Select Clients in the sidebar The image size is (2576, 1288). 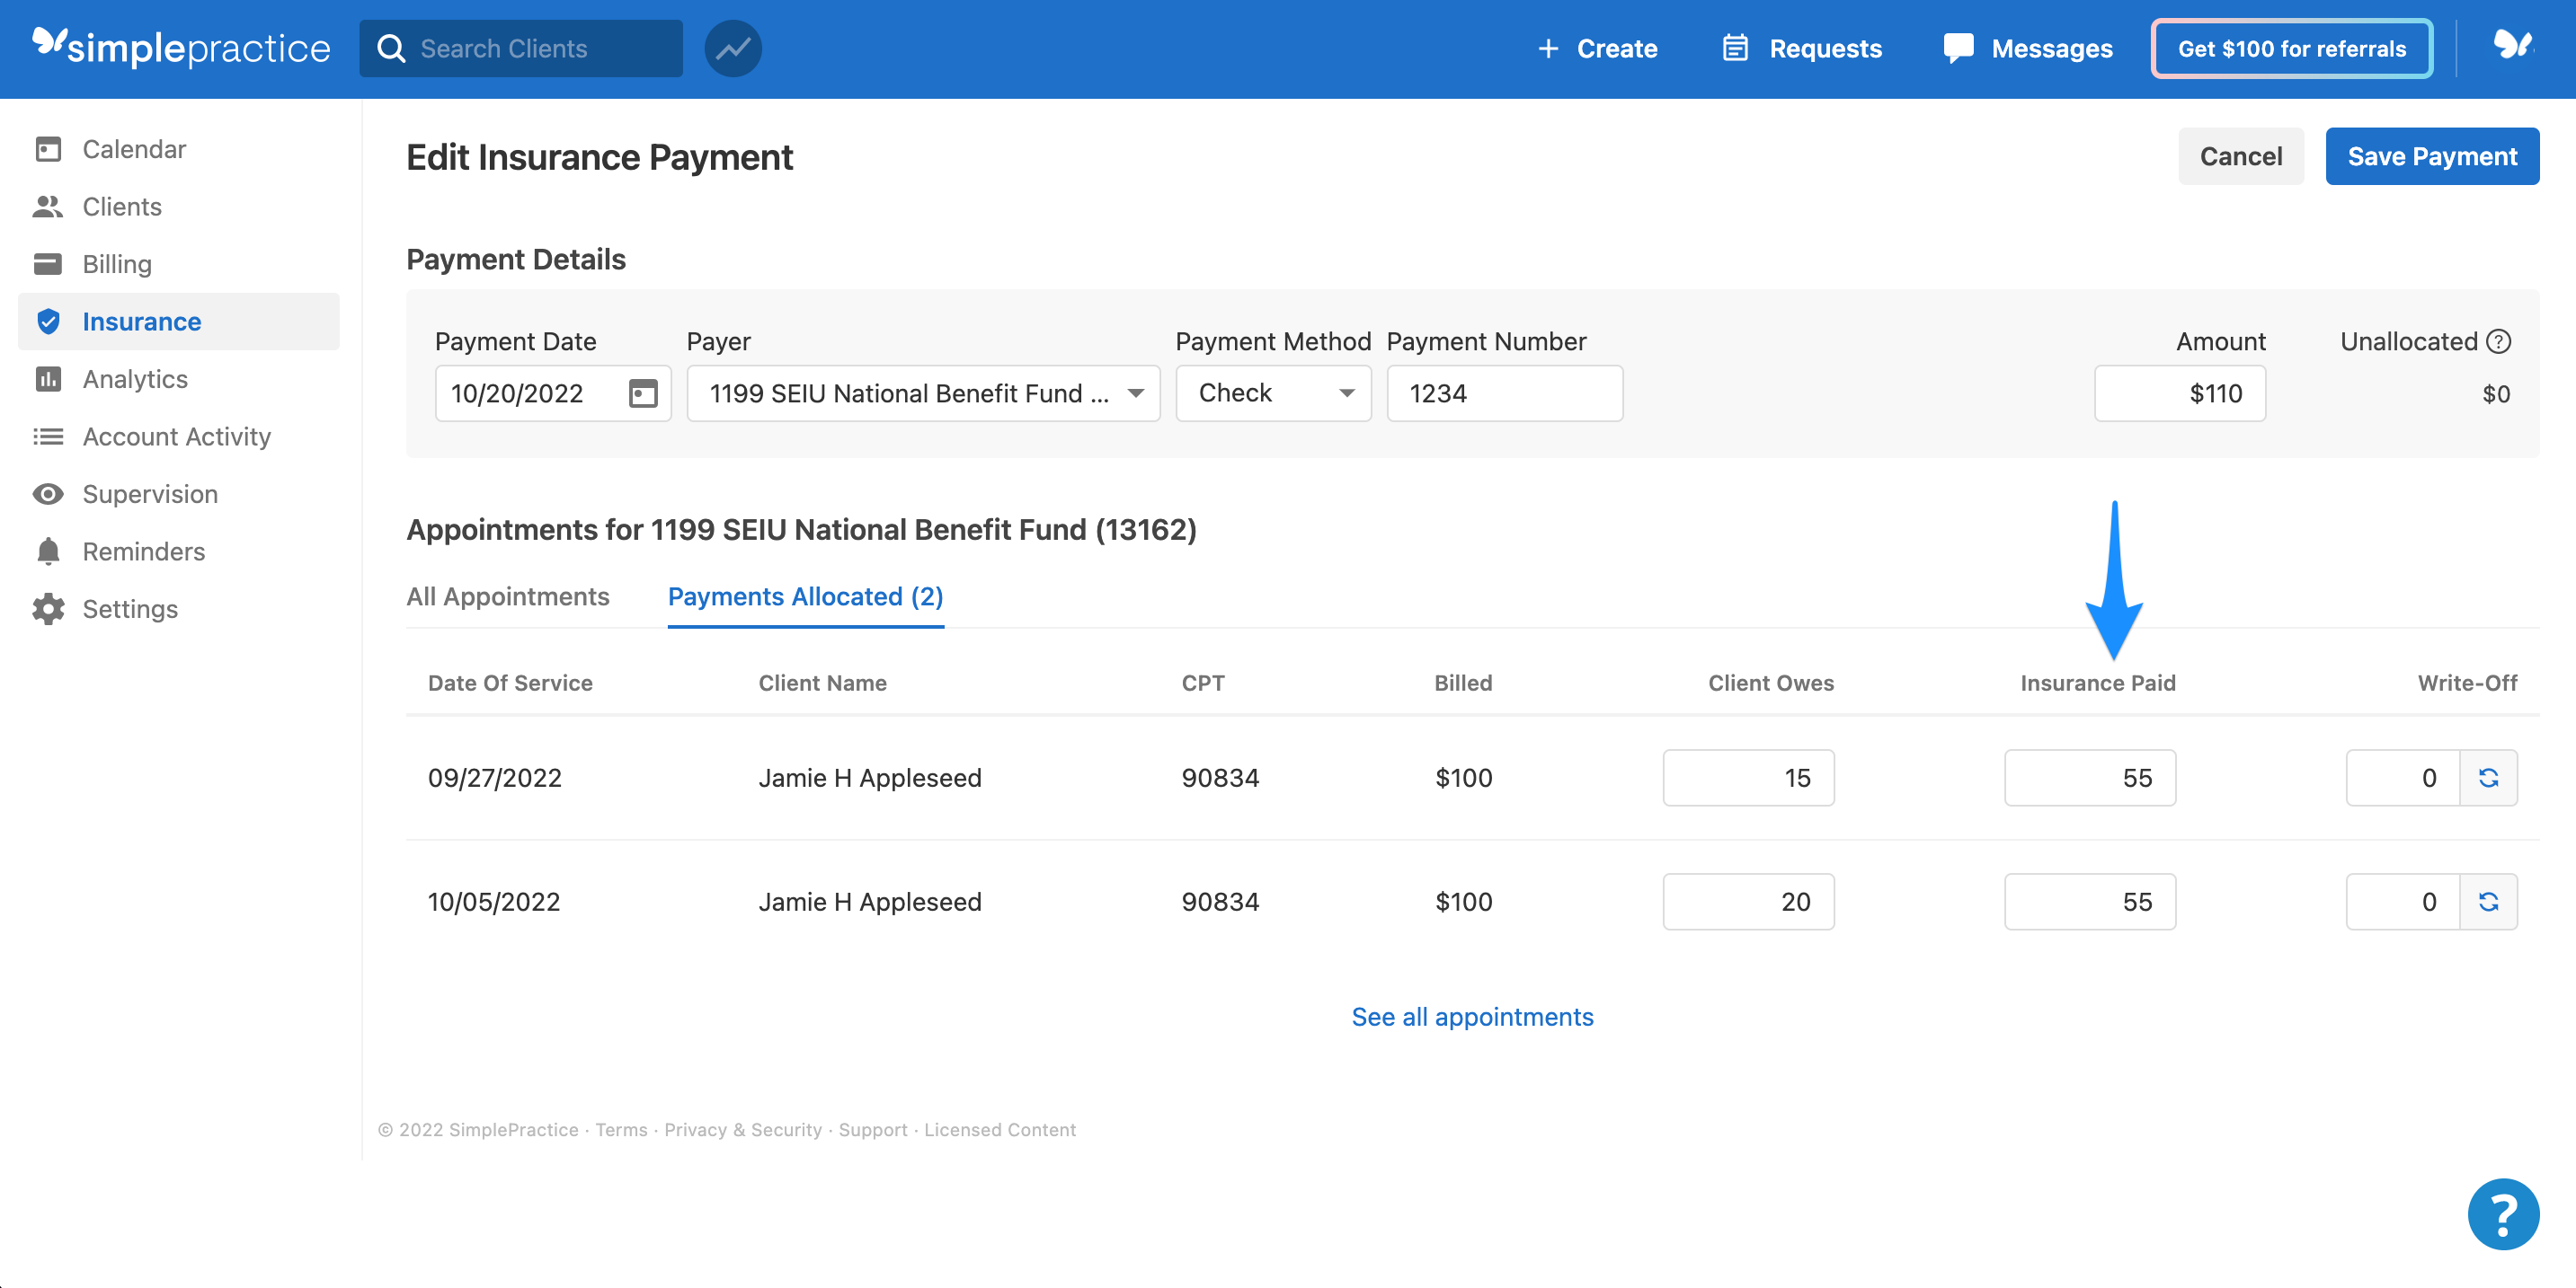(122, 206)
